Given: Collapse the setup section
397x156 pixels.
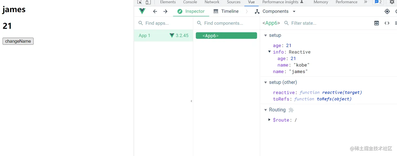Looking at the screenshot, I should click(265, 36).
